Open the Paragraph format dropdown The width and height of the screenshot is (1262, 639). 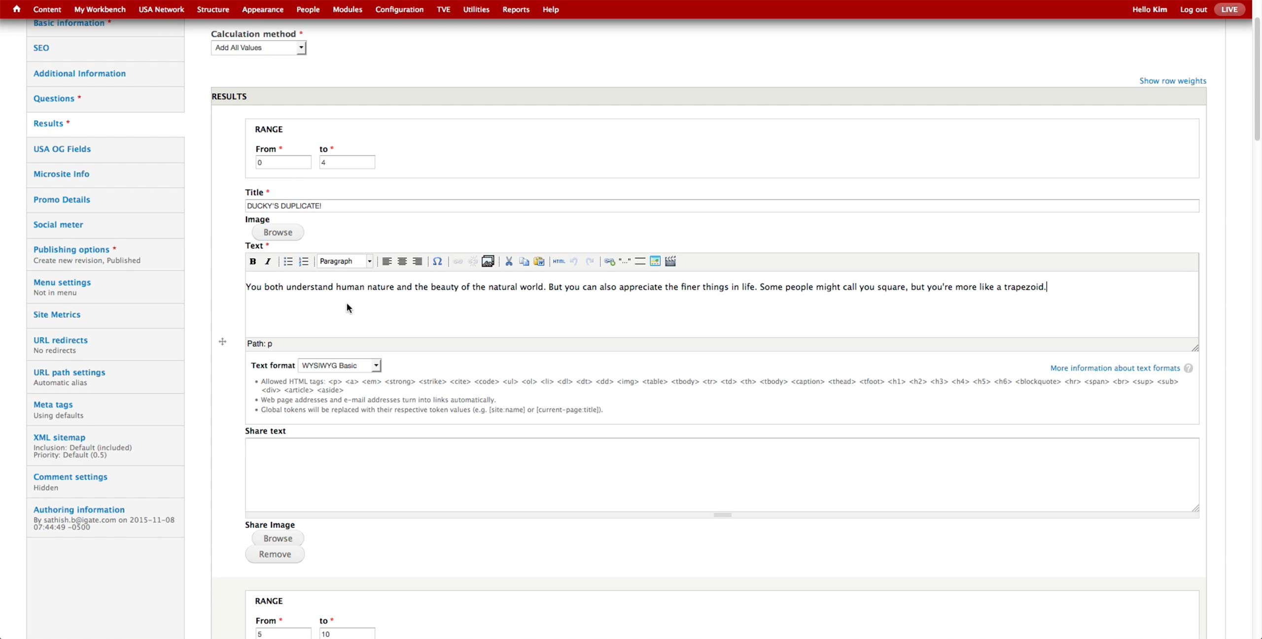pos(345,261)
